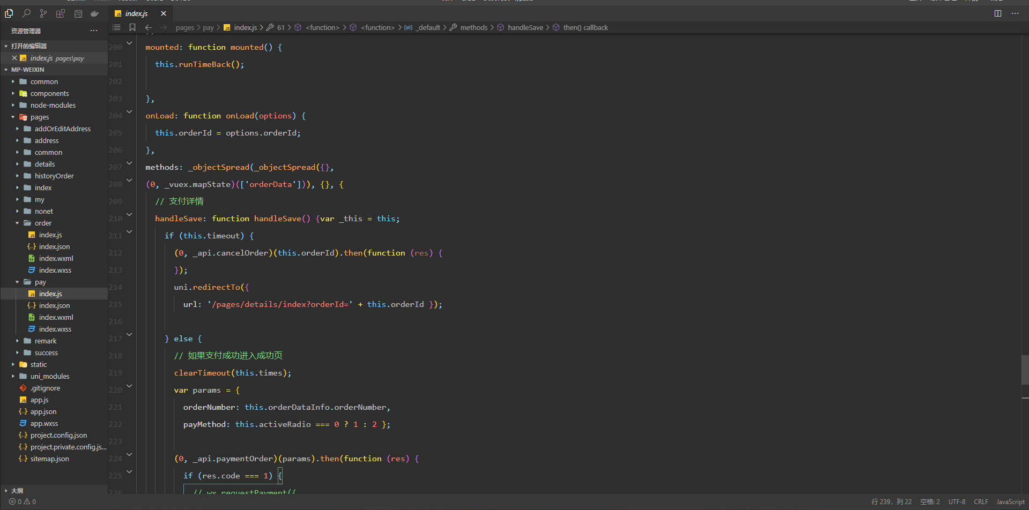Image resolution: width=1029 pixels, height=510 pixels.
Task: Toggle the bookmark icon in editor toolbar
Action: pos(132,27)
